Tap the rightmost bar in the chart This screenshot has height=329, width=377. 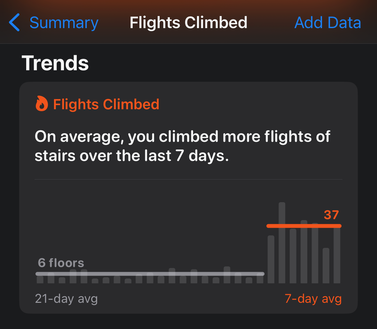coord(337,256)
